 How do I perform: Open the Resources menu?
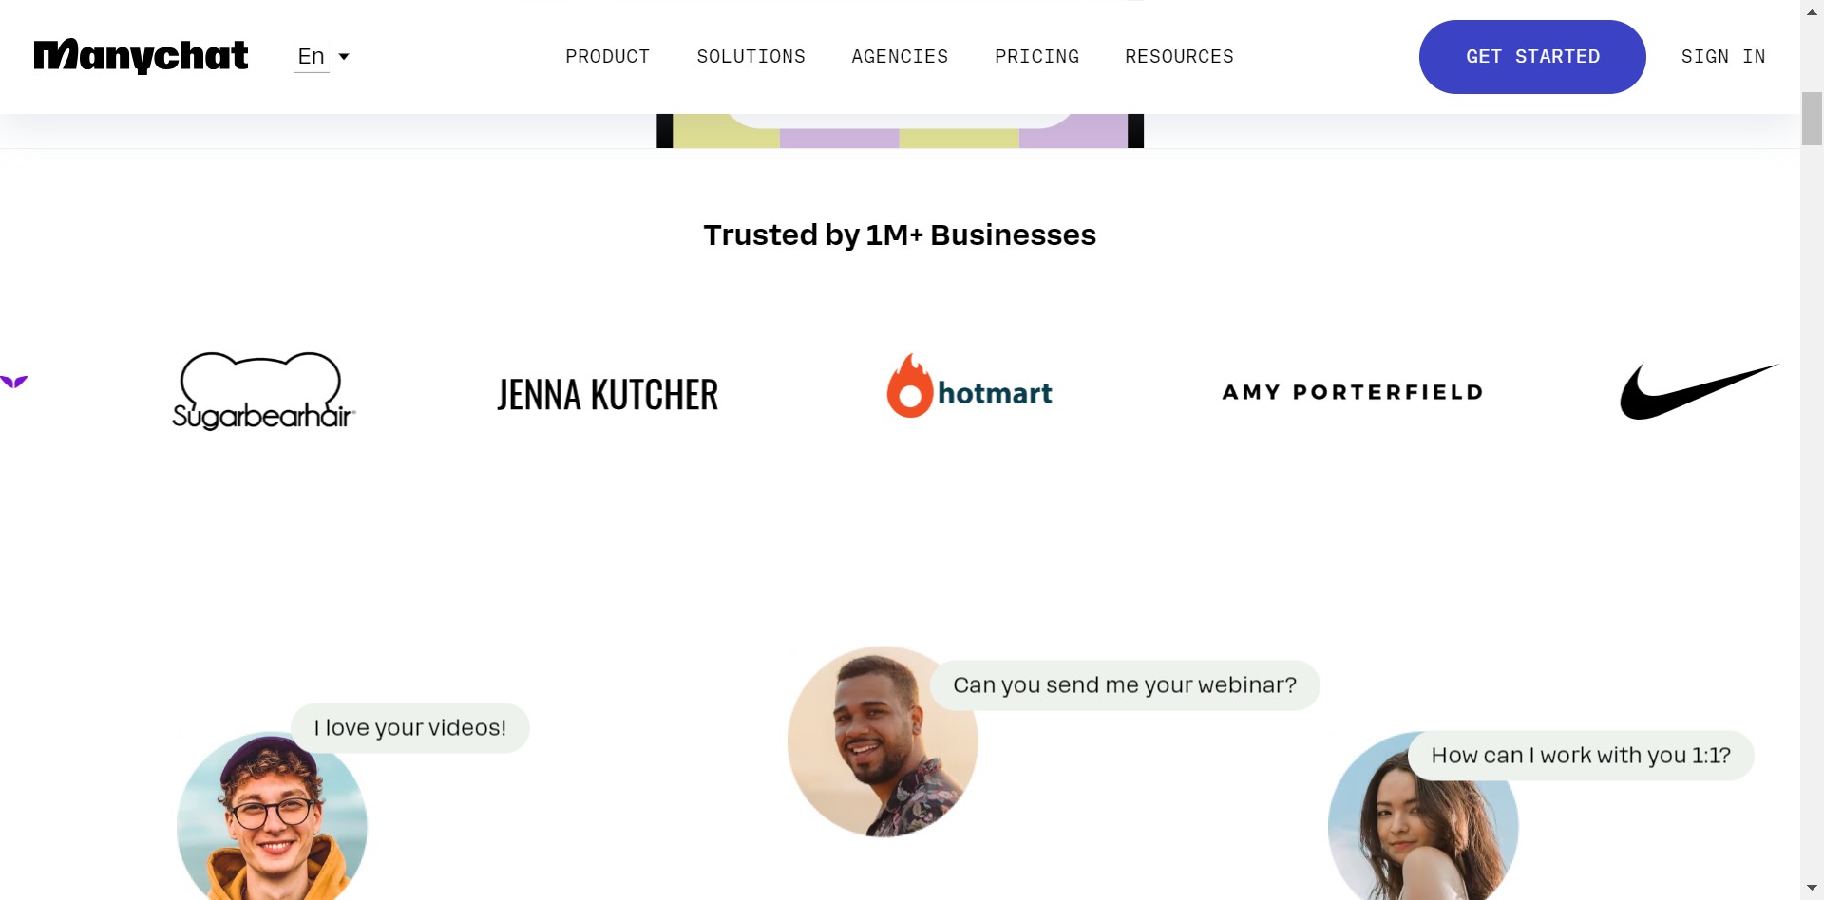click(x=1179, y=57)
